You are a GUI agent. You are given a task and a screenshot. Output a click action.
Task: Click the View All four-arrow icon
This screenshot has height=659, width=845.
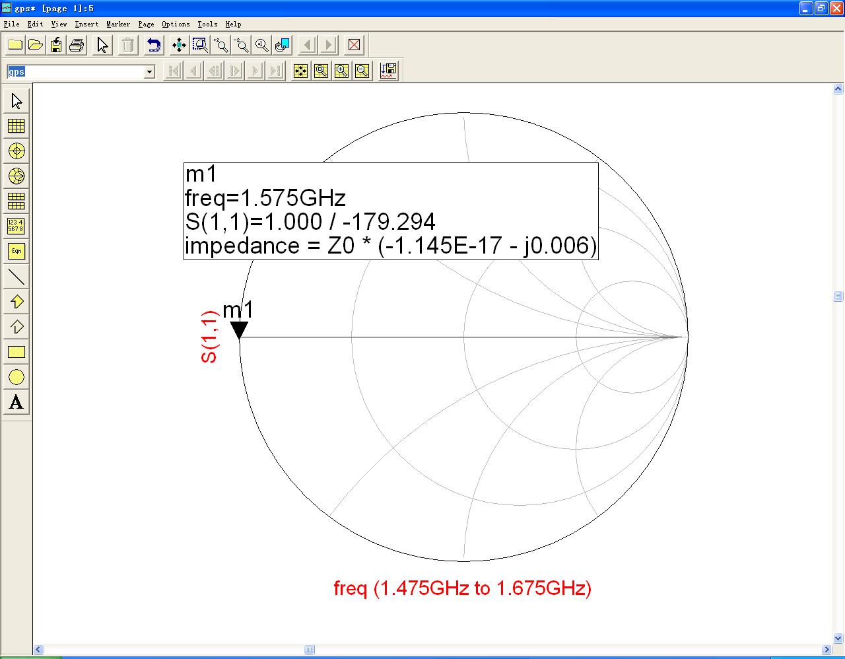point(179,45)
